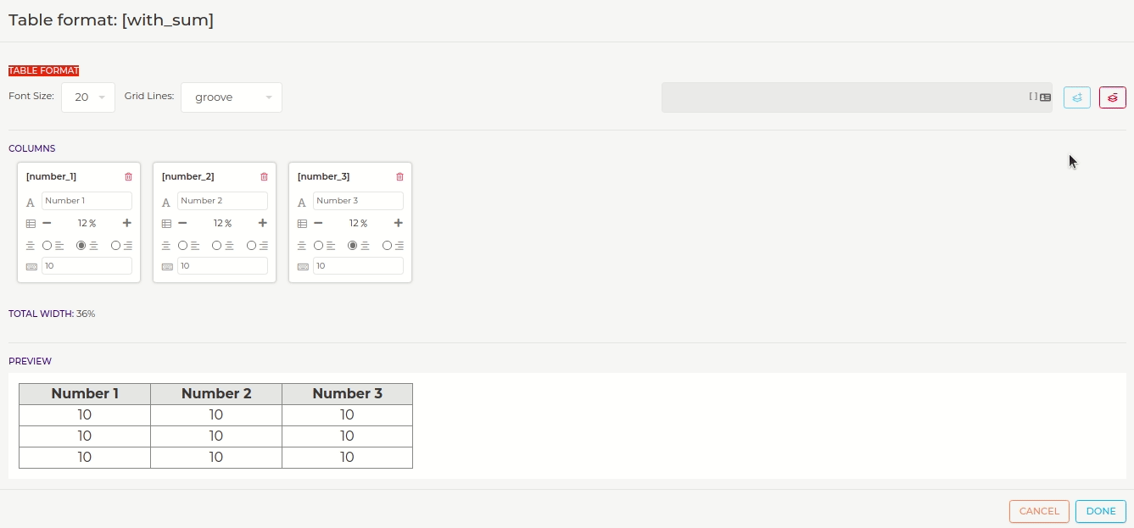Viewport: 1134px width, 528px height.
Task: Click the Number 1 header label field
Action: [x=87, y=201]
